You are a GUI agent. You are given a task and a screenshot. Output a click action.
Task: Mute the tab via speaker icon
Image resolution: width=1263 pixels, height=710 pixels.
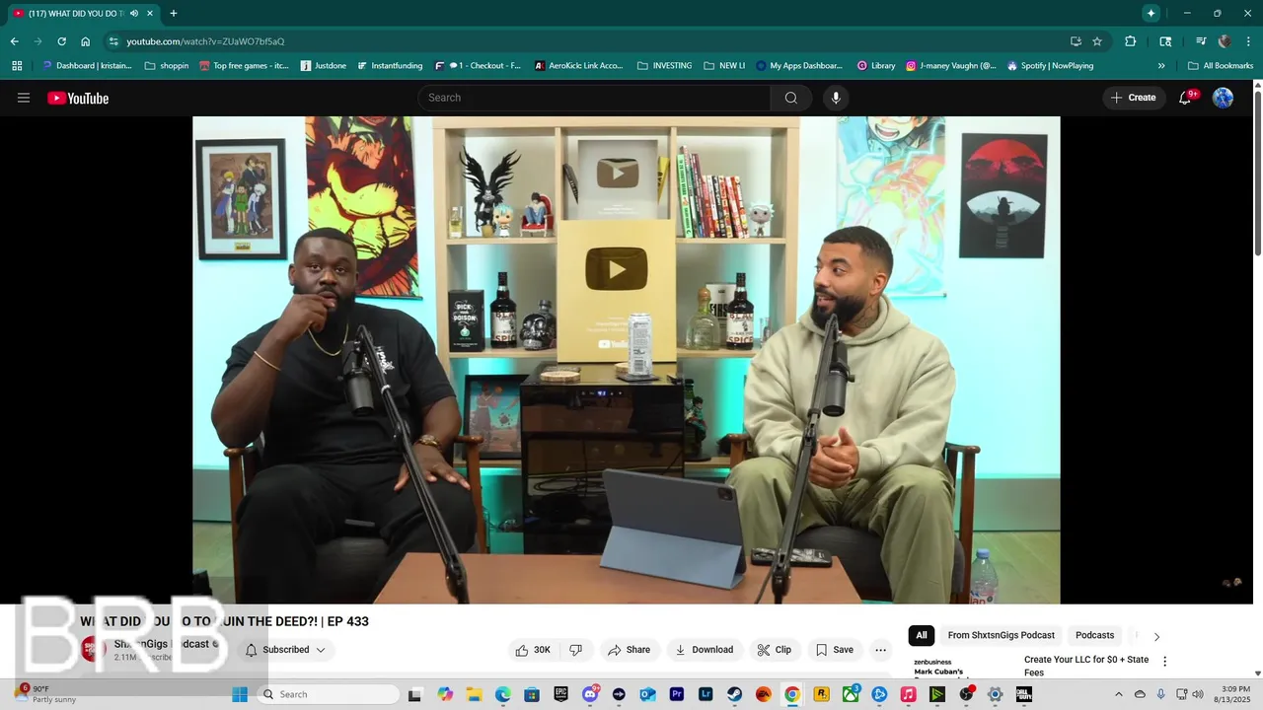134,14
